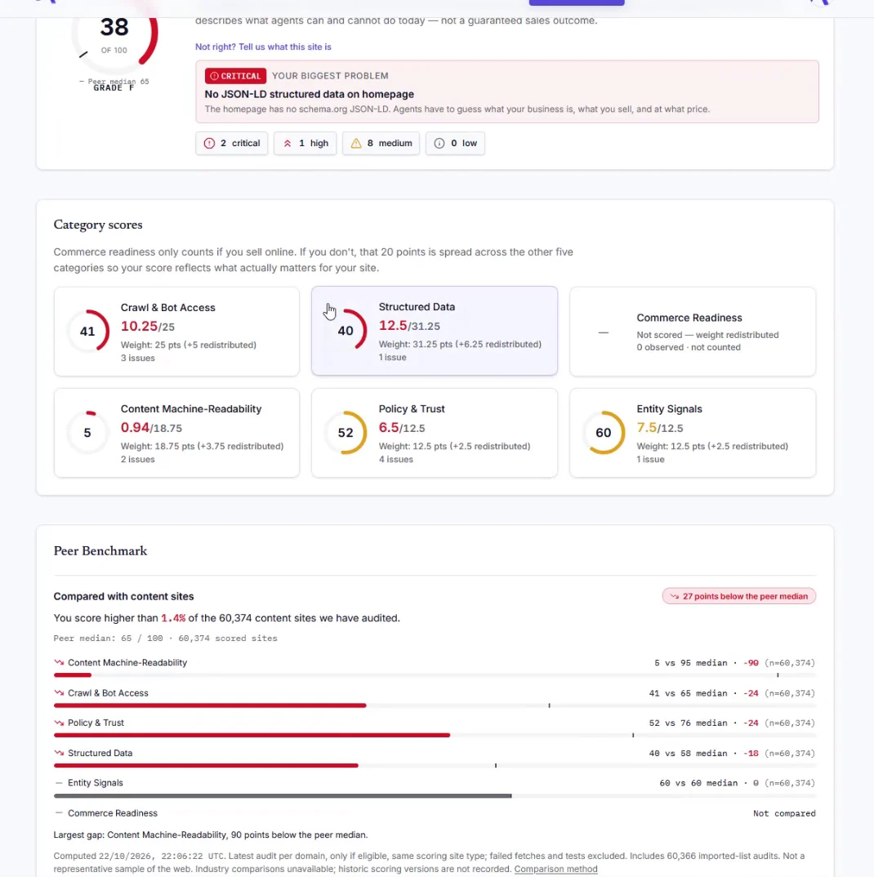Click the 'No JSON-LD structured data on homepage' heading
This screenshot has height=877, width=874.
pyautogui.click(x=310, y=94)
